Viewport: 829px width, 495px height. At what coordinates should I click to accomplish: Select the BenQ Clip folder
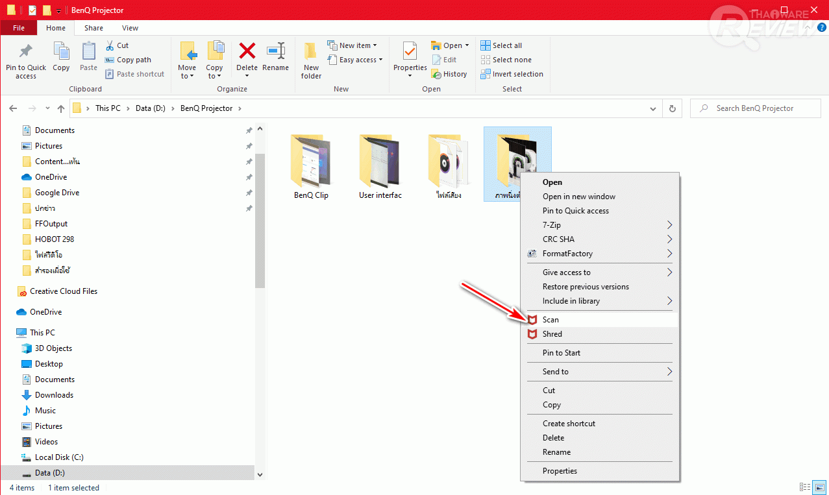[311, 166]
